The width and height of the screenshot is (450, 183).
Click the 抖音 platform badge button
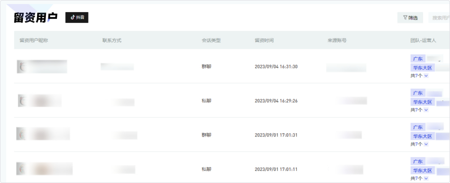coord(77,17)
